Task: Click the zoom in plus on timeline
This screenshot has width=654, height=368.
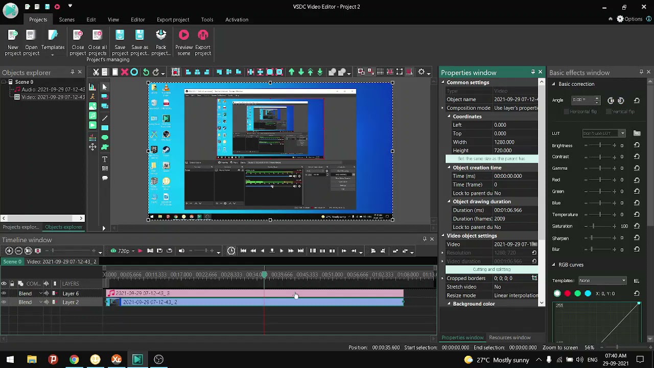Action: point(9,250)
